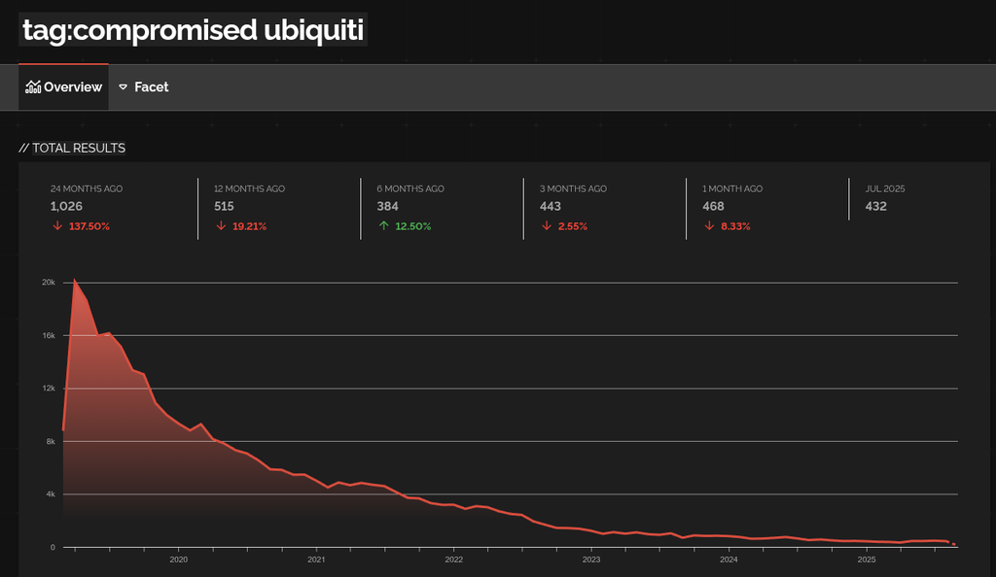Click the Facet triangle icon
This screenshot has height=577, width=996.
tap(124, 87)
